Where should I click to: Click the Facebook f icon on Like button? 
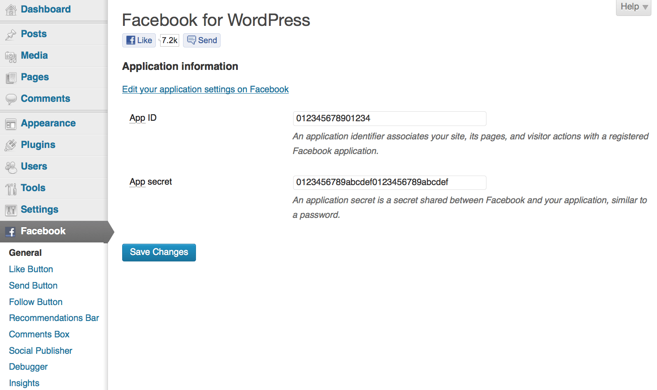[x=131, y=40]
